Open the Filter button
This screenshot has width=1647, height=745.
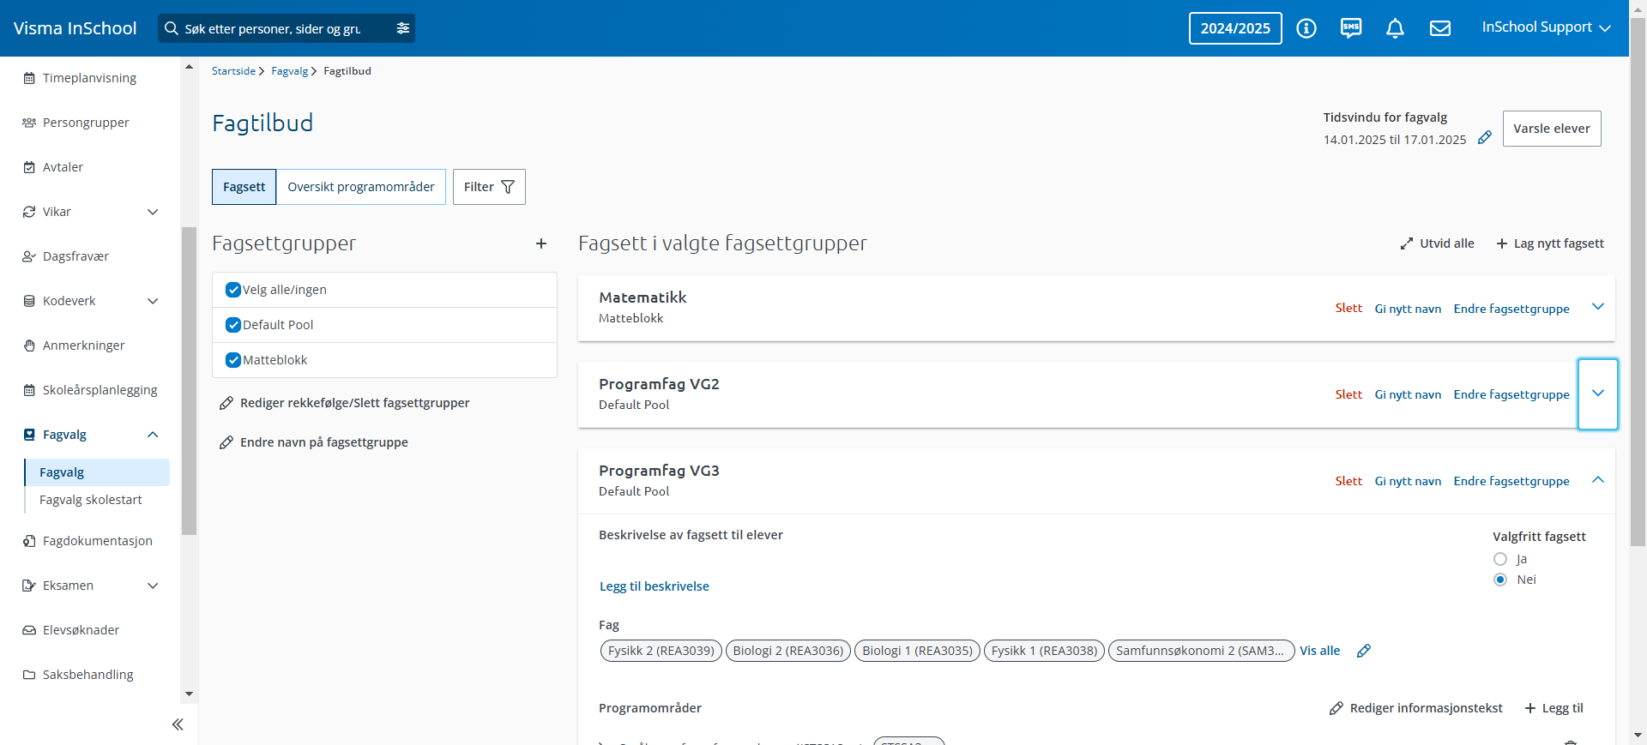click(x=489, y=187)
